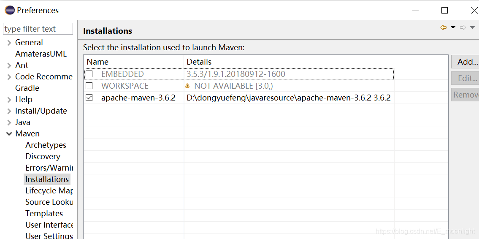Collapse the Maven tree node
This screenshot has height=239, width=479.
[9, 134]
